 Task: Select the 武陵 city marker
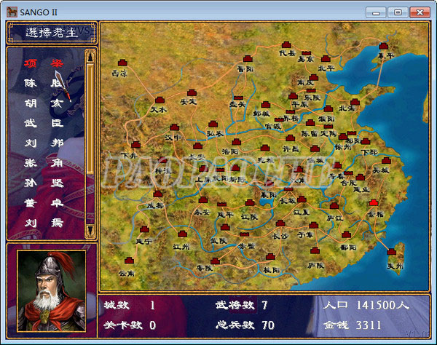(x=225, y=227)
